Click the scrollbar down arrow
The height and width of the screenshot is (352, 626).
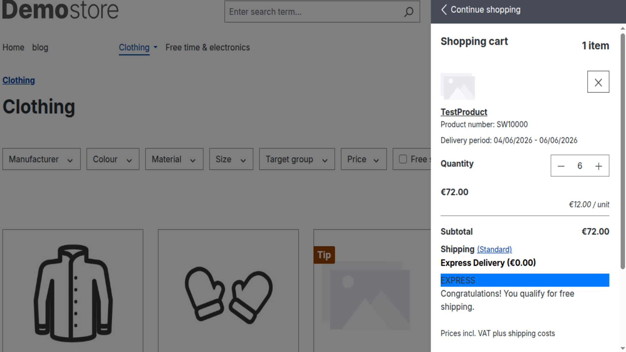coord(623,348)
